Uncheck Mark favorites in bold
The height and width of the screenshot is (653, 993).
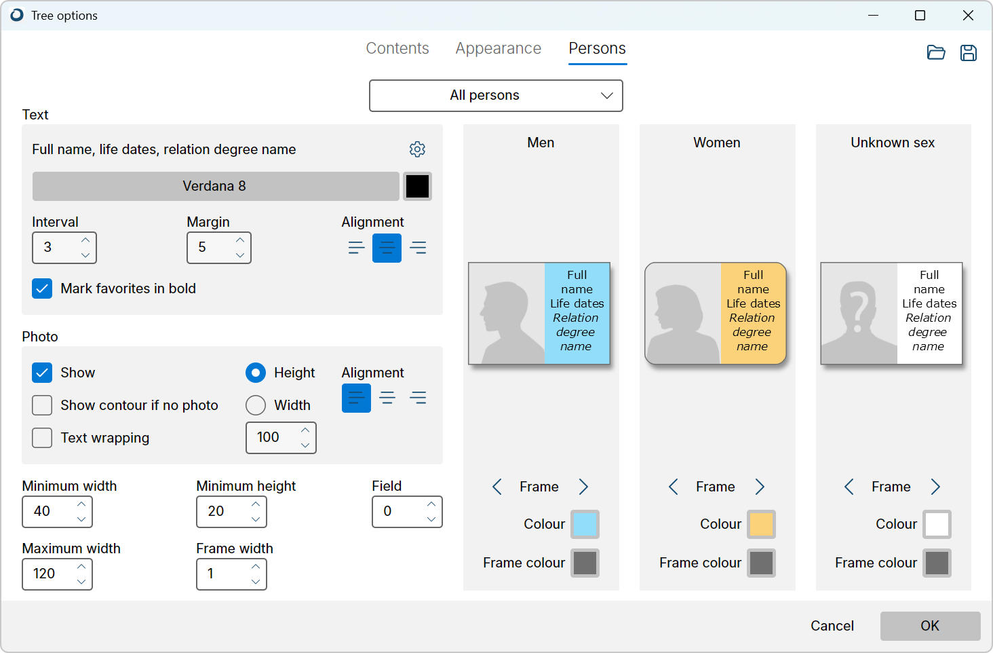coord(42,288)
